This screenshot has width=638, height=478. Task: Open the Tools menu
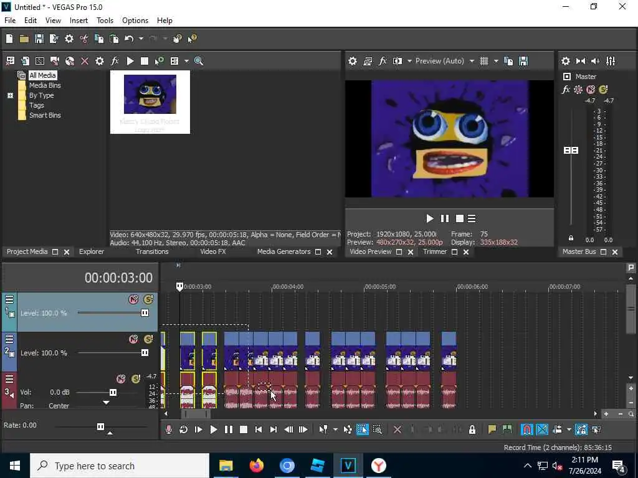tap(105, 21)
